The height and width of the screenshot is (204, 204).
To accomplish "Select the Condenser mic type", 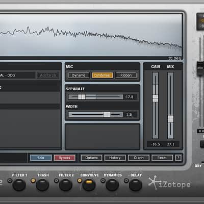I will click(102, 75).
